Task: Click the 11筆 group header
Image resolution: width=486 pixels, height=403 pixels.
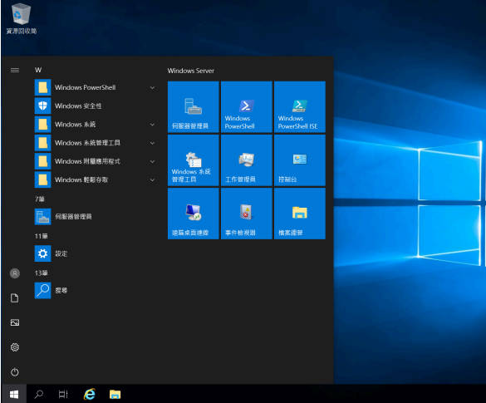Action: [42, 236]
